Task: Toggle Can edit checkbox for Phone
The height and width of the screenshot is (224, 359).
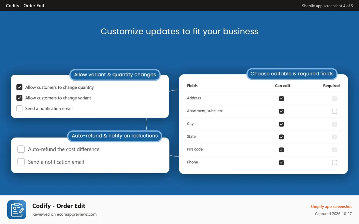Action: (281, 163)
